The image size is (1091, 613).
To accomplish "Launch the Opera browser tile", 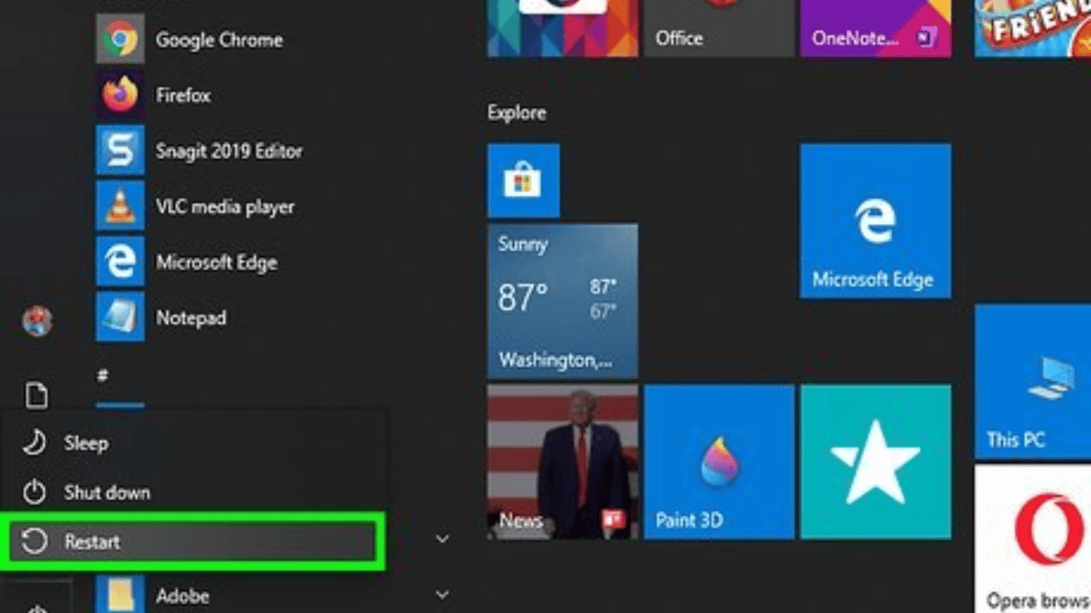I will coord(1033,538).
